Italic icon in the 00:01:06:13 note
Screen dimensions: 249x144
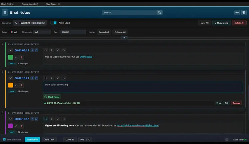point(52,50)
